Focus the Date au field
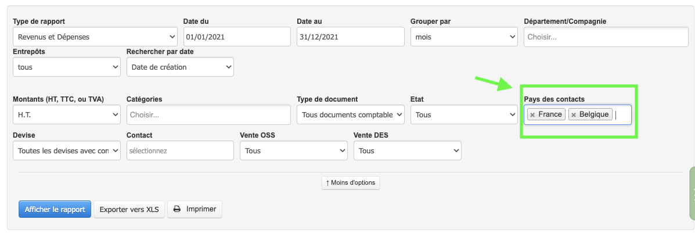 point(350,37)
